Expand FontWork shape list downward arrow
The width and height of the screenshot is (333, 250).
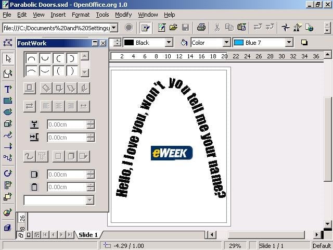point(84,73)
